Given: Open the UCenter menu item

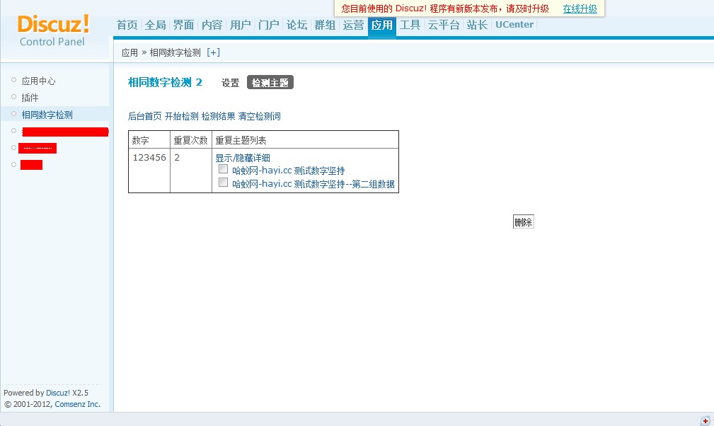Looking at the screenshot, I should (514, 24).
